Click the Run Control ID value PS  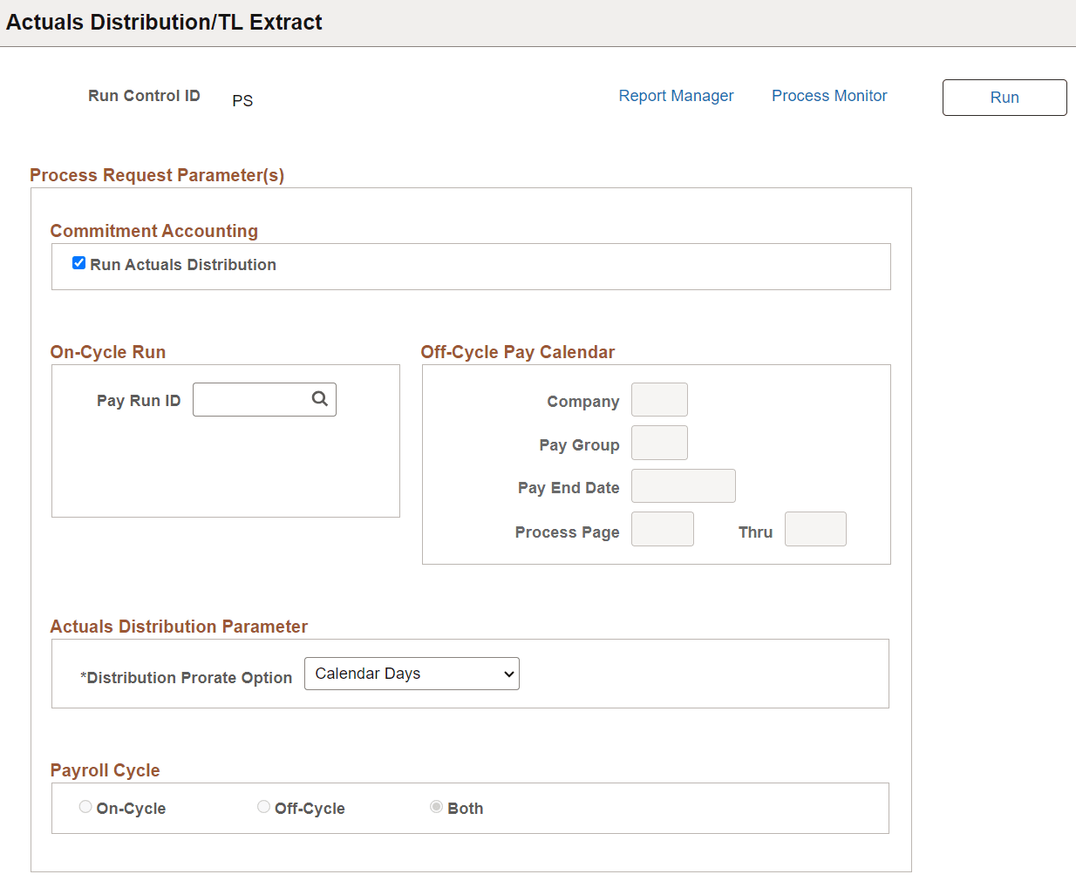[x=242, y=100]
